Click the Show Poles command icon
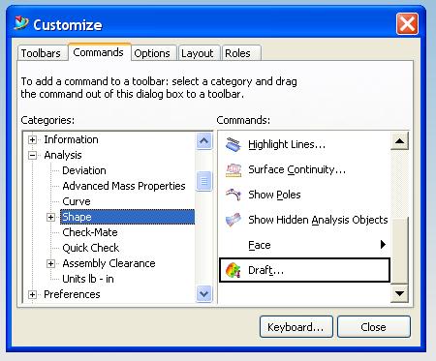Screen dimensions: 436x361 coord(234,195)
